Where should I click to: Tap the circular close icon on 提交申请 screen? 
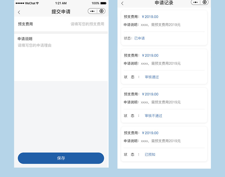(101, 11)
